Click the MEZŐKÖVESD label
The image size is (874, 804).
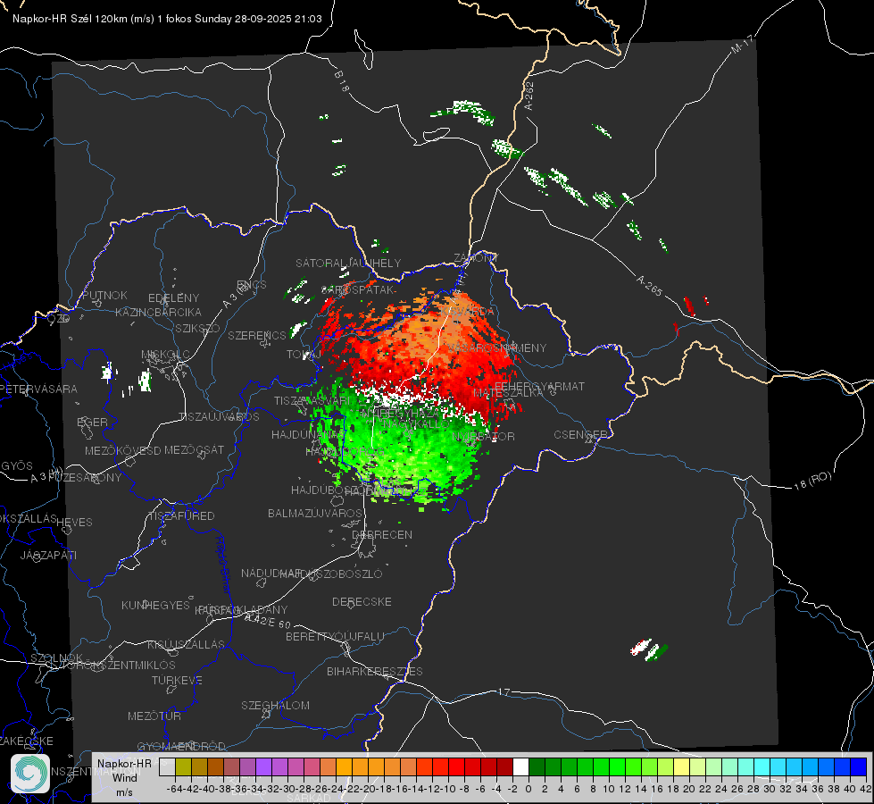122,450
